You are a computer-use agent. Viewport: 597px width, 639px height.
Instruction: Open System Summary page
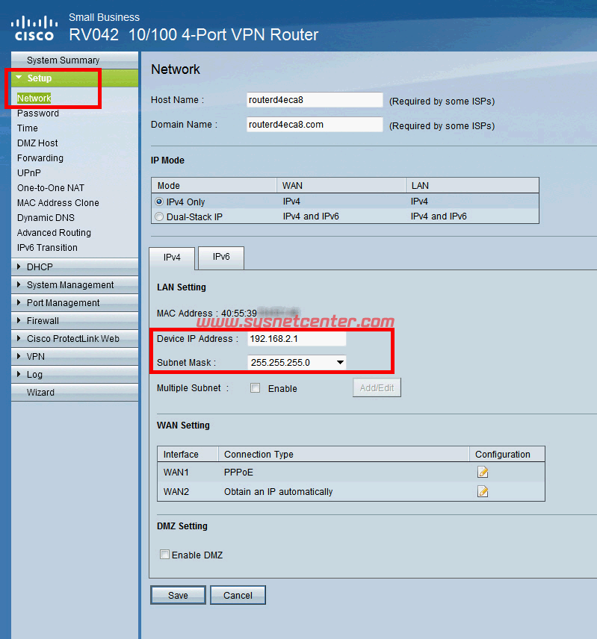(75, 60)
